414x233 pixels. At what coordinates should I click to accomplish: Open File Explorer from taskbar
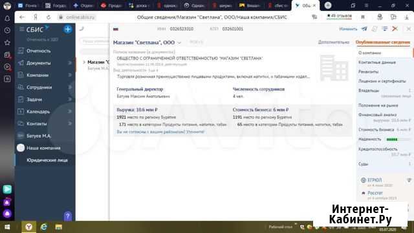[59, 227]
